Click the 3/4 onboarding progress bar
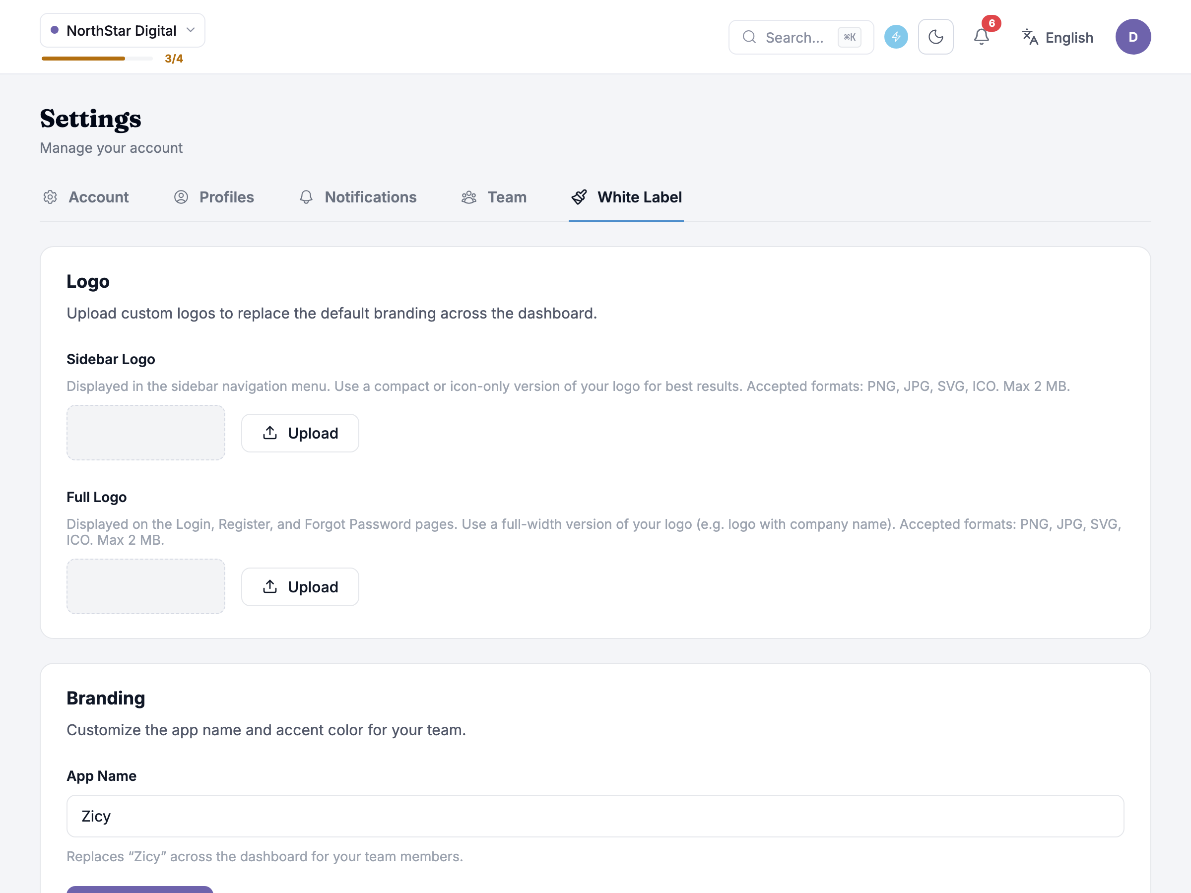 97,59
